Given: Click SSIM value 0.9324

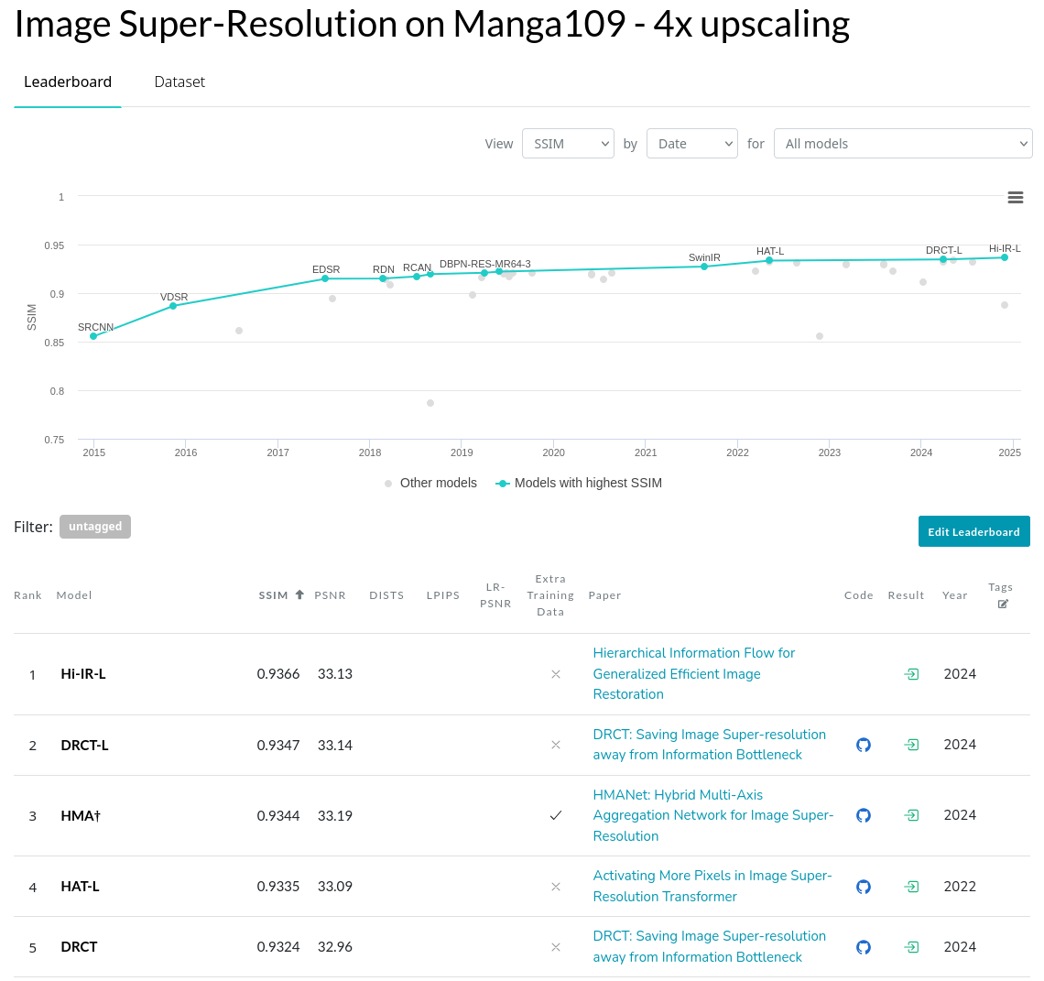Looking at the screenshot, I should 278,947.
